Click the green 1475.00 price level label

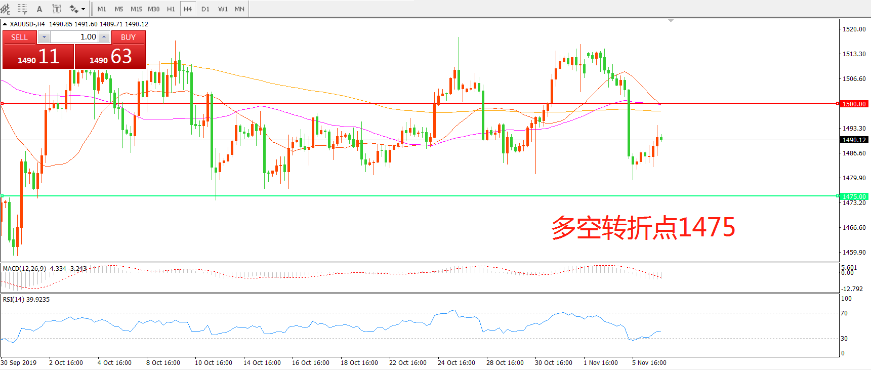click(854, 196)
